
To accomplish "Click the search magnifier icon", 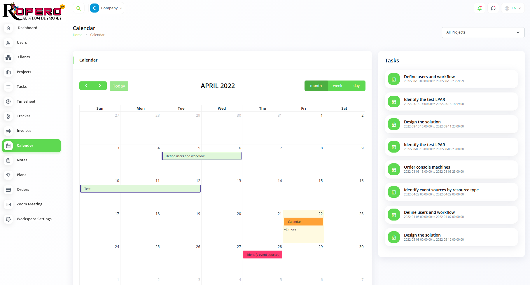I will (x=78, y=8).
